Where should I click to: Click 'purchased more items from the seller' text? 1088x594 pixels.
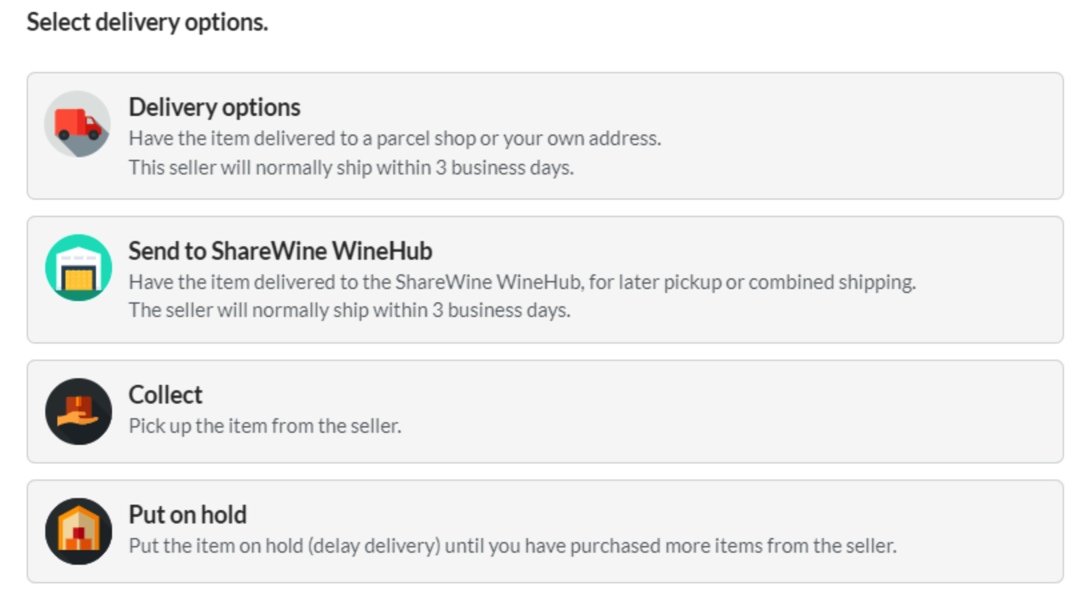733,546
